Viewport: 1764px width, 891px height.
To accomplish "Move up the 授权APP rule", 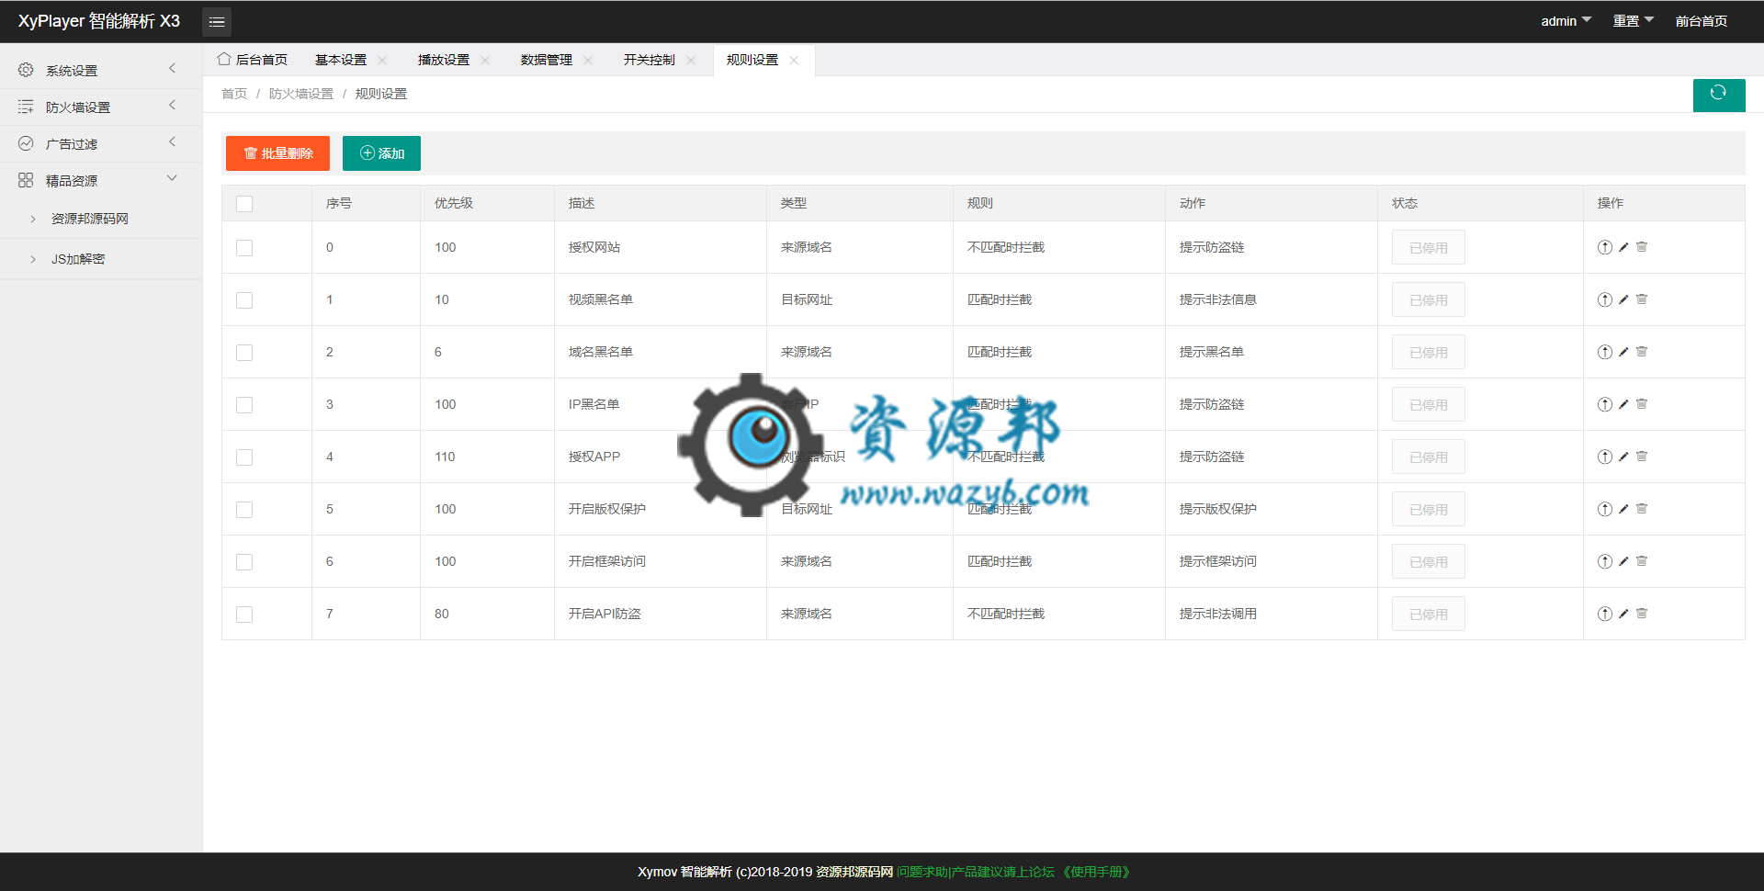I will pos(1604,457).
